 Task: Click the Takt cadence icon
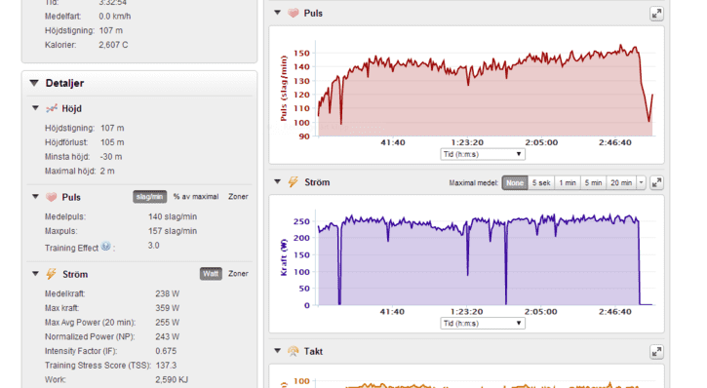coord(294,351)
